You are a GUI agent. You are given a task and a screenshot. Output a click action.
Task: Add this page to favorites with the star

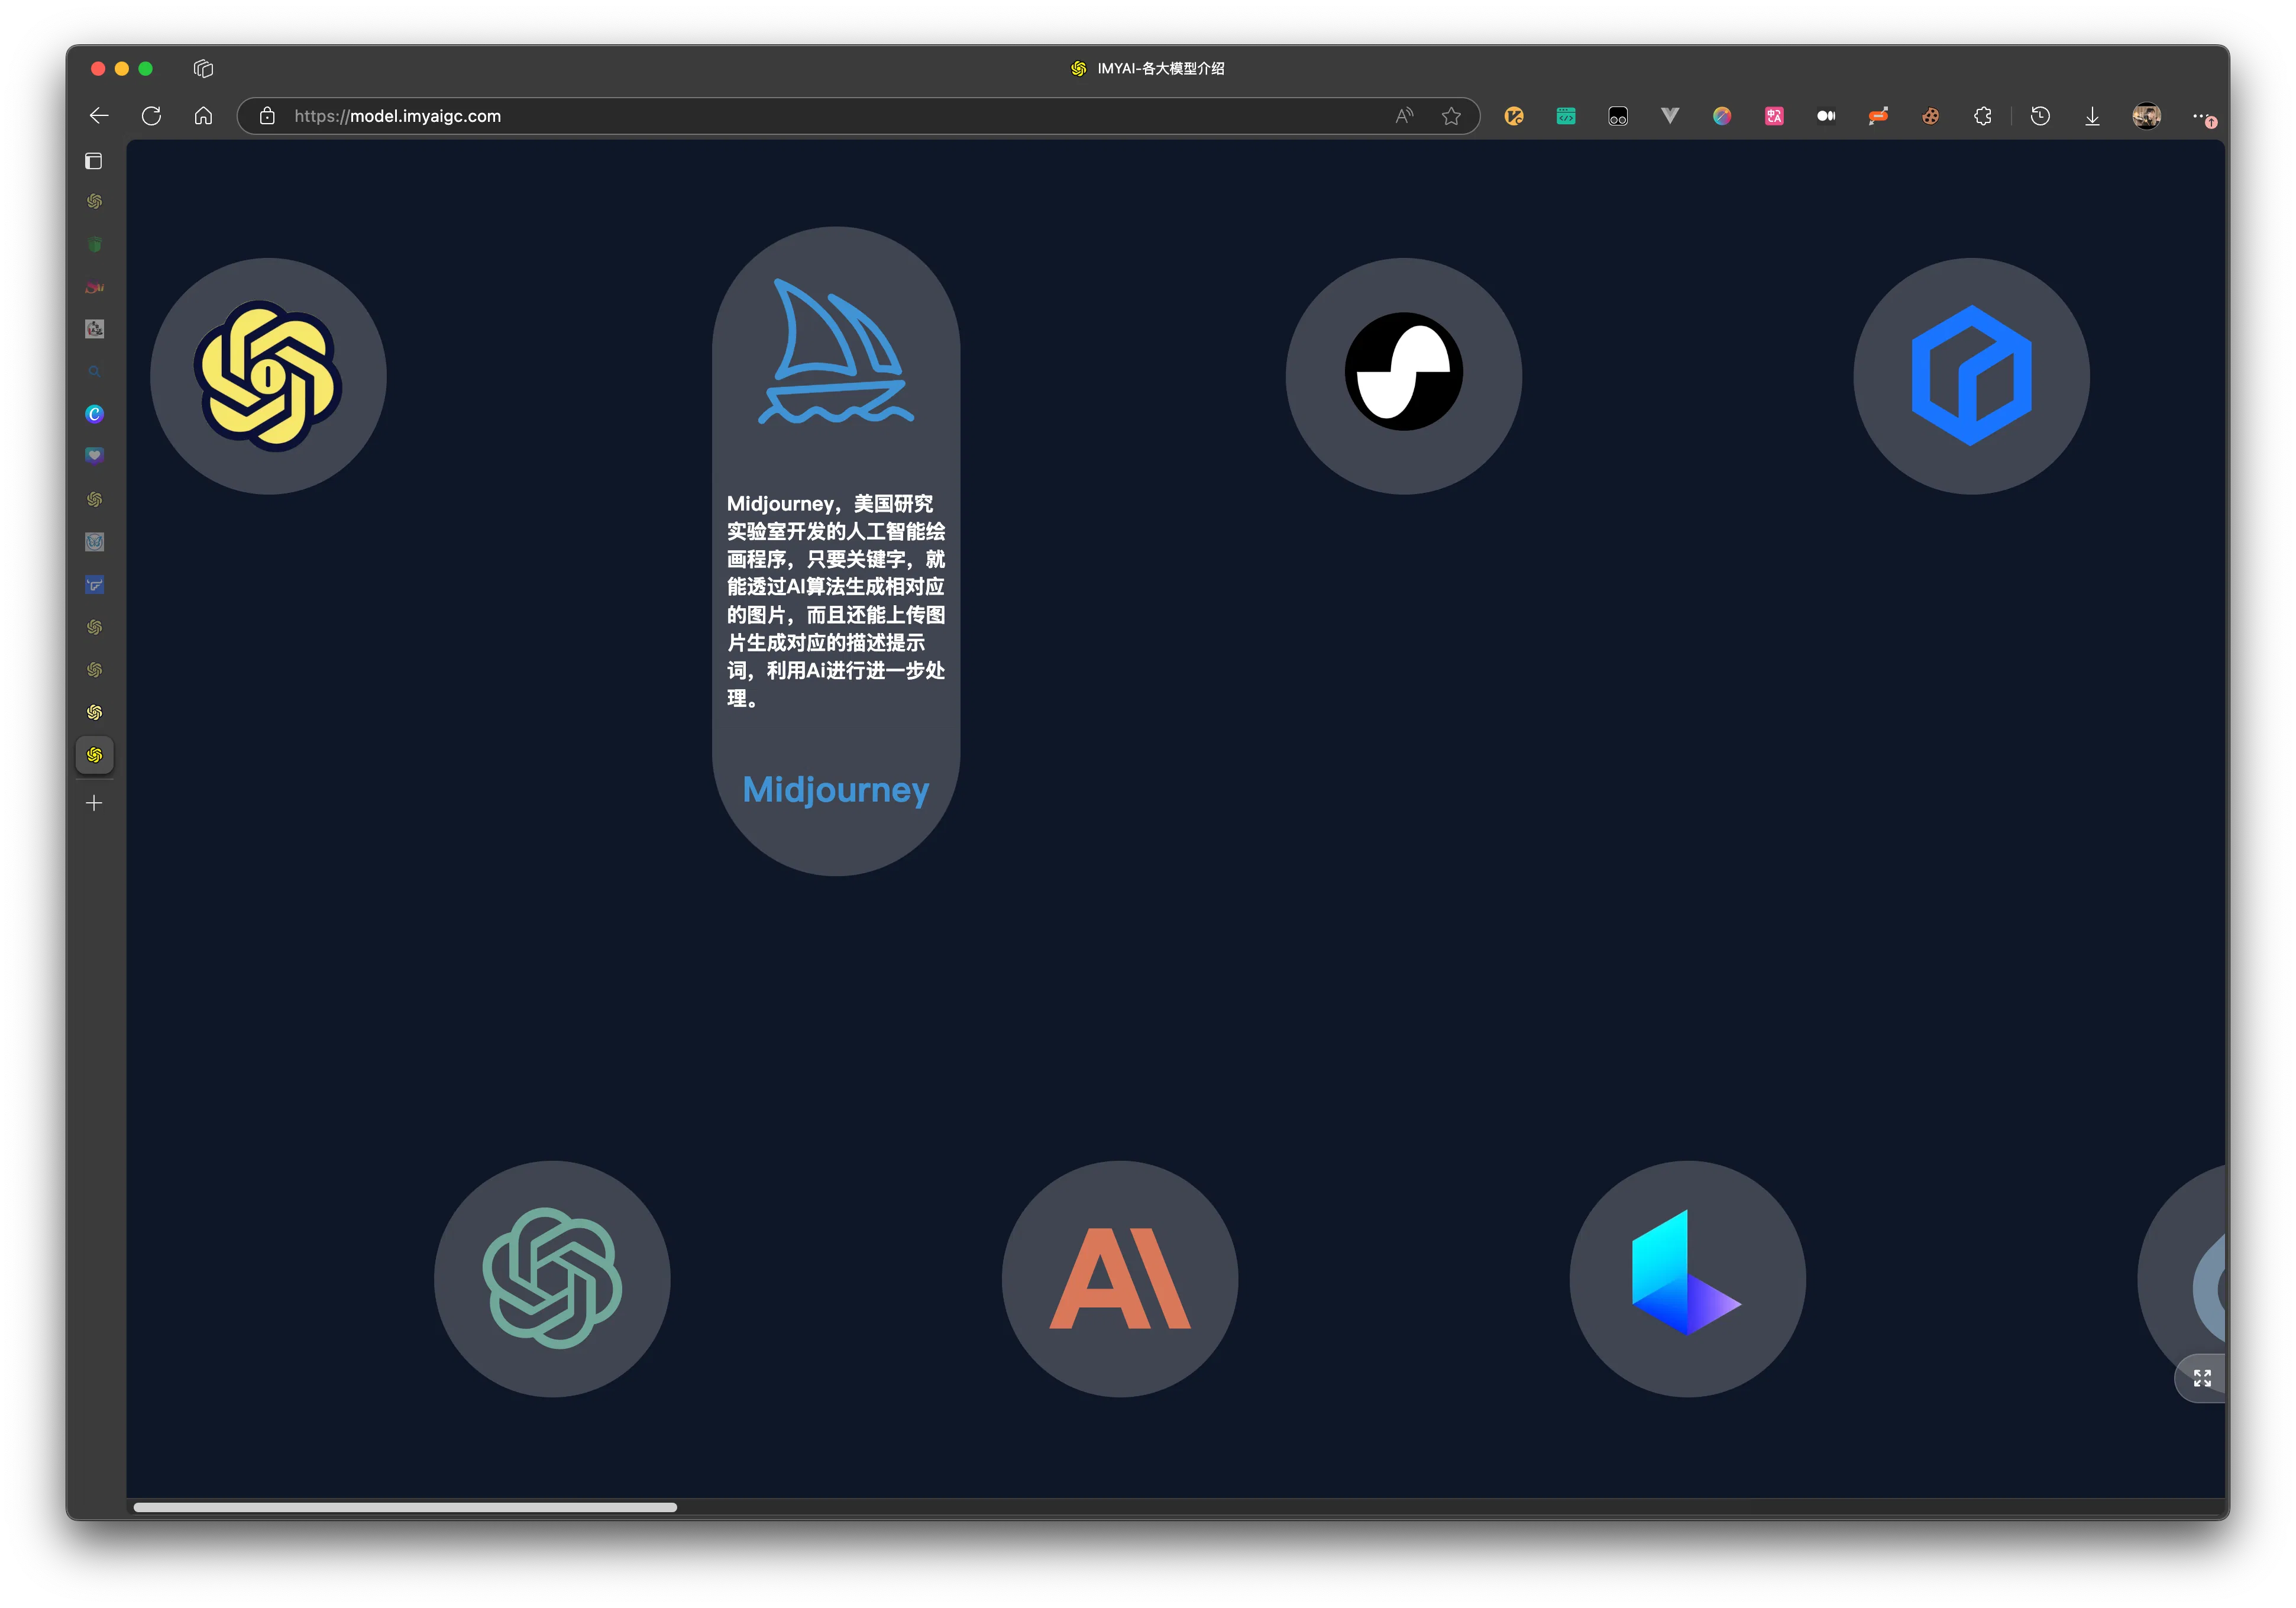[1451, 116]
